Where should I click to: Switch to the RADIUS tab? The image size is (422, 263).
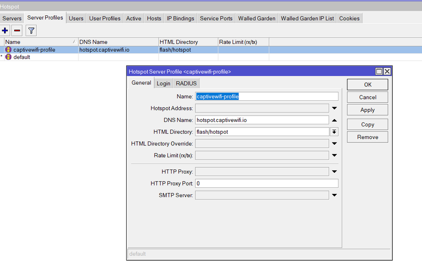[186, 83]
